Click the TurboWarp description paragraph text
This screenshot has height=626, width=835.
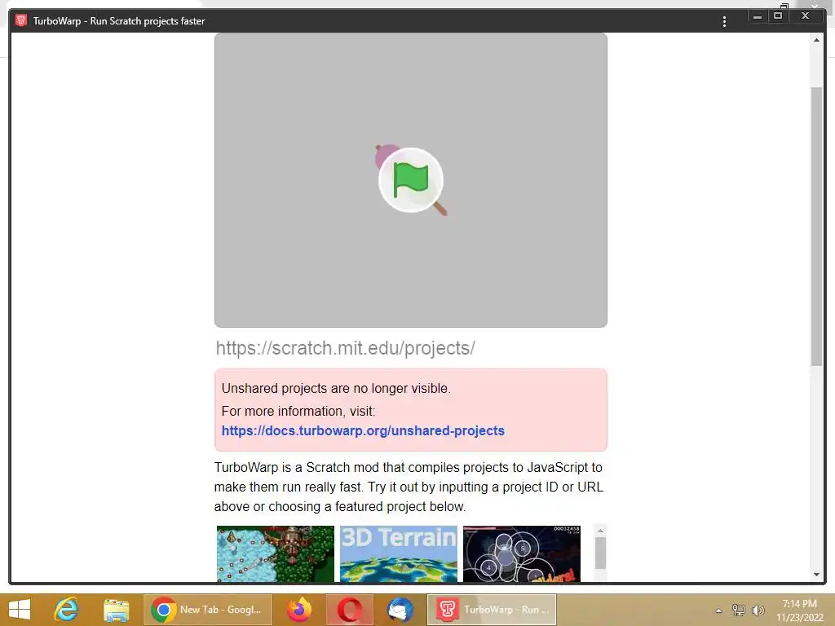point(409,487)
